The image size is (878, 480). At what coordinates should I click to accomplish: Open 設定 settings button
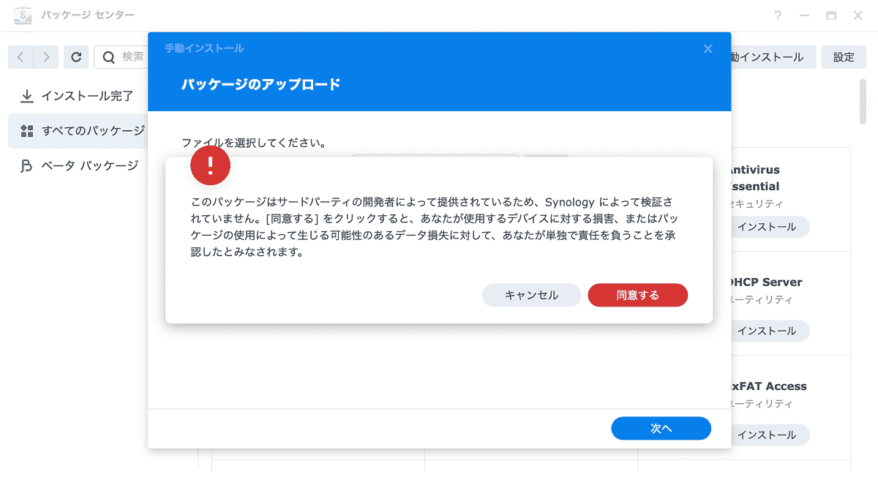844,56
